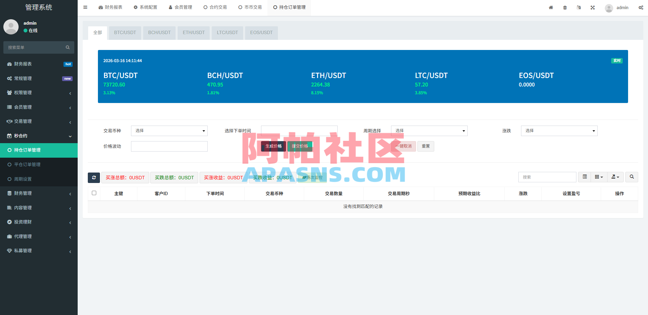Image resolution: width=648 pixels, height=315 pixels.
Task: Expand the 财务管理 sidebar menu
Action: coord(39,193)
